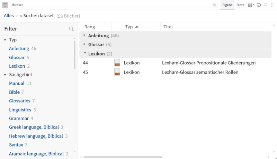Click the horizontal scrollbar at the bottom

[123, 157]
